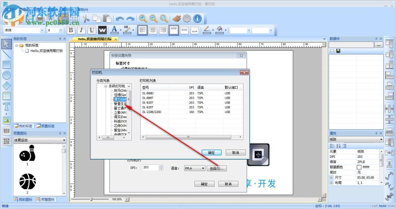Click the Paste clipboard icon

pos(107,19)
